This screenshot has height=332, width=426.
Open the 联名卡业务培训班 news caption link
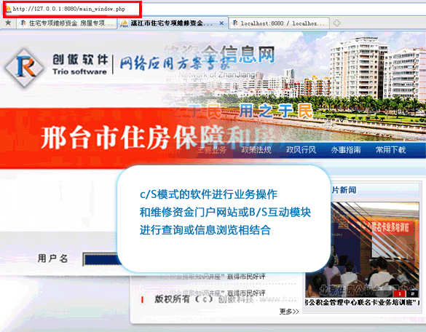(362, 302)
